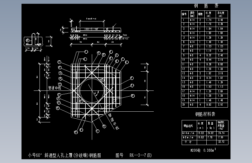Image resolution: width=252 pixels, height=163 pixels.
Task: Select length value 1.28 in row 12
Action: [x=209, y=69]
